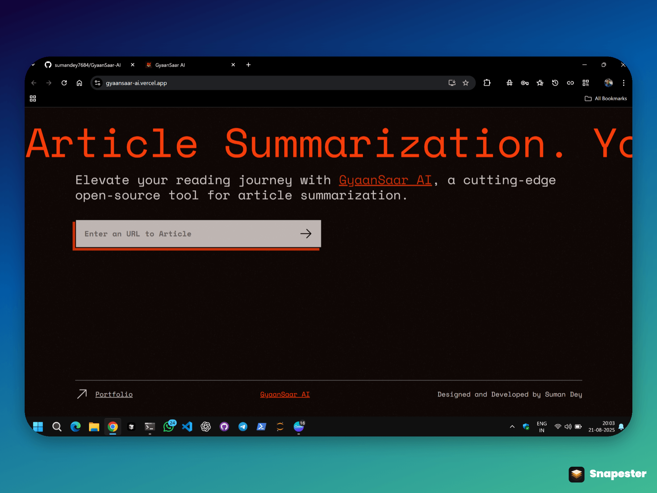
Task: Click the Install app icon in address bar
Action: pyautogui.click(x=452, y=83)
